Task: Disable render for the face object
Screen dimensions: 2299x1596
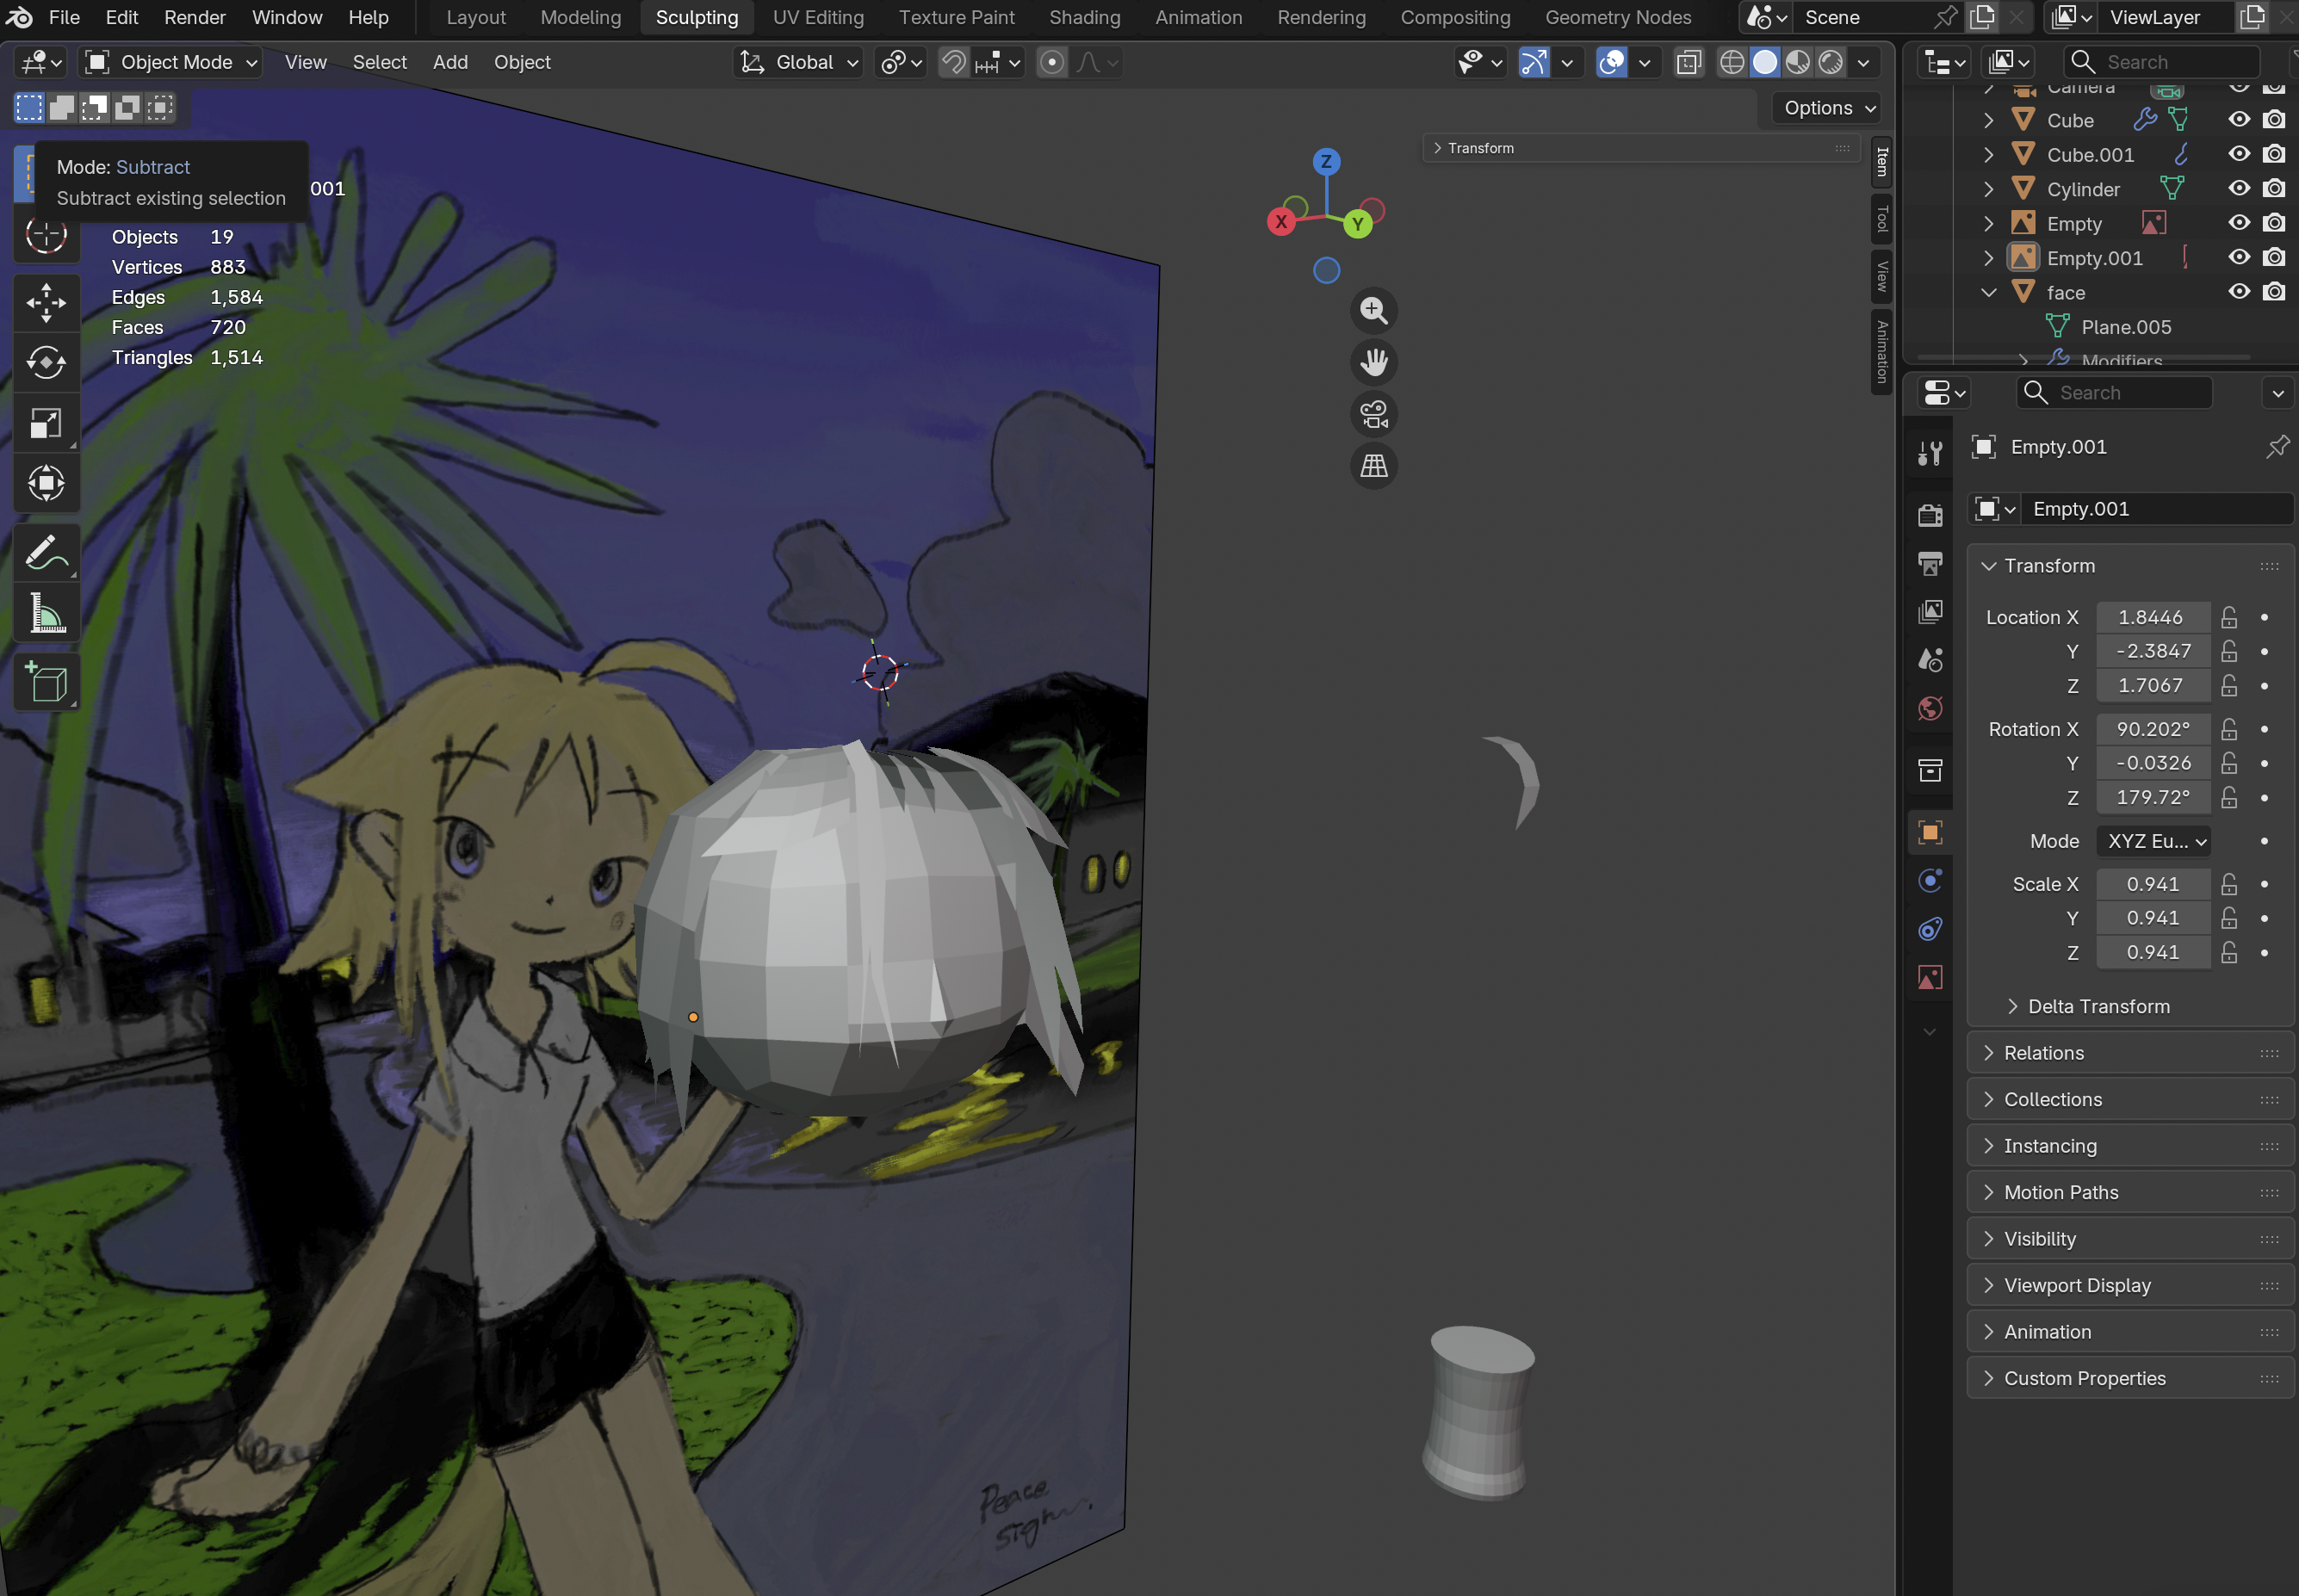Action: point(2274,292)
